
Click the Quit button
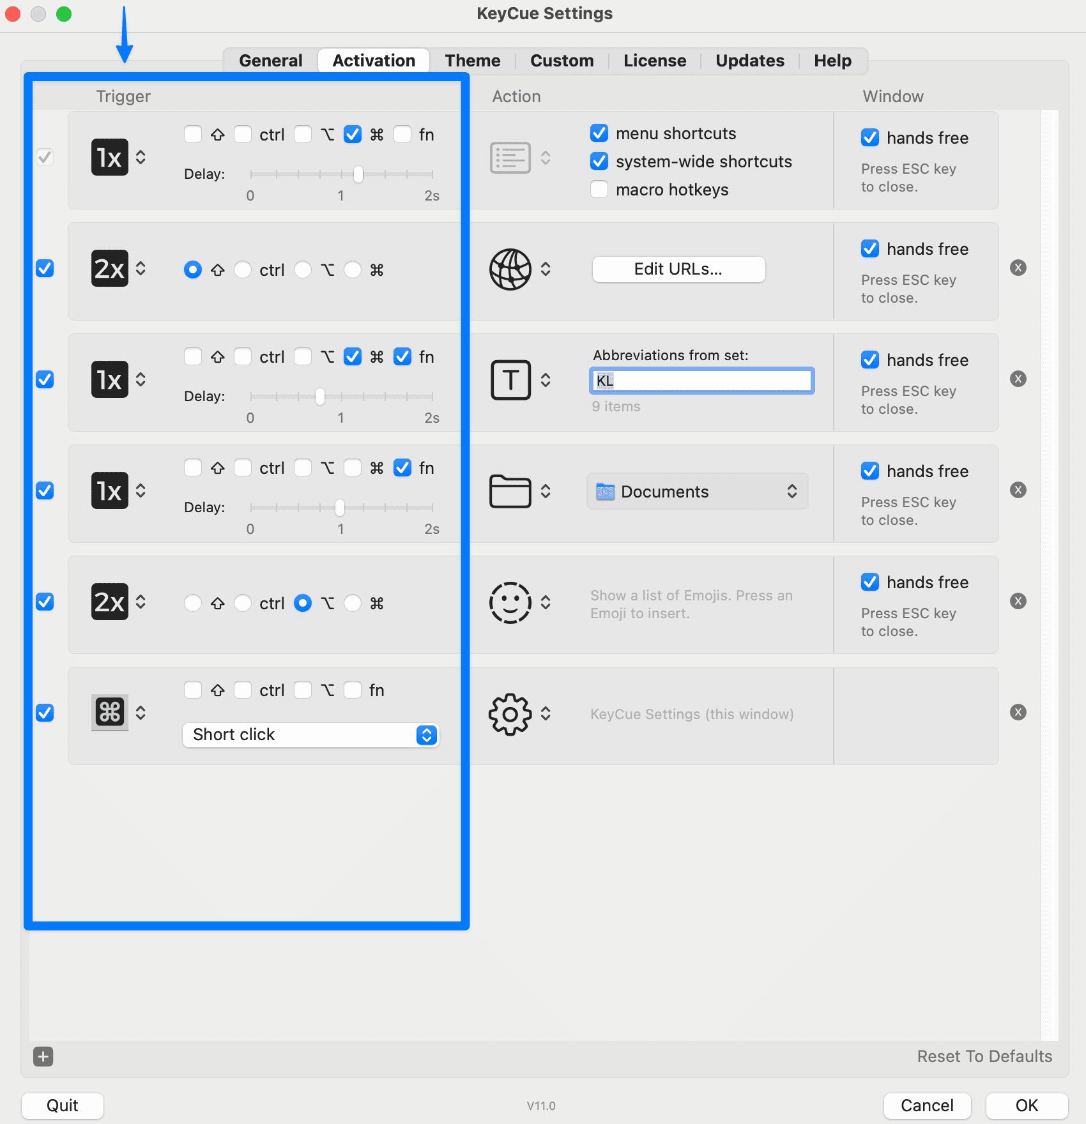63,1105
